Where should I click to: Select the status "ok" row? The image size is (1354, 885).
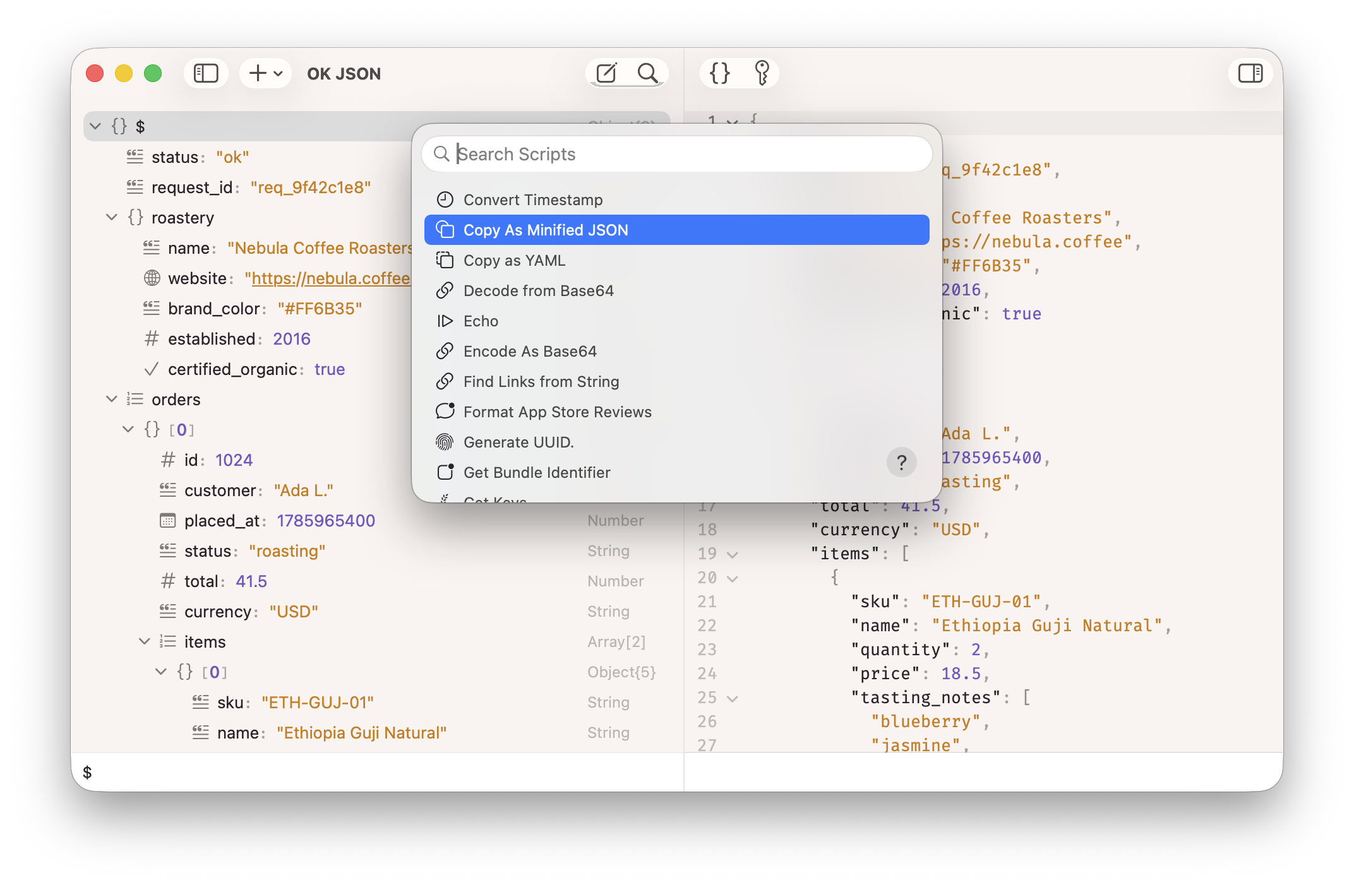(x=248, y=157)
